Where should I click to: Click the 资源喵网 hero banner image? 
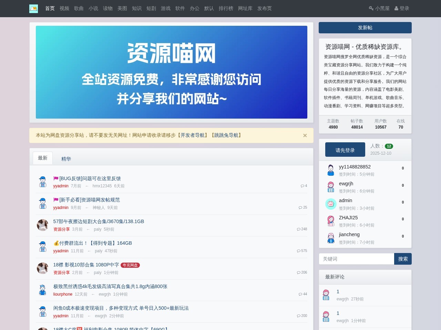point(172,72)
